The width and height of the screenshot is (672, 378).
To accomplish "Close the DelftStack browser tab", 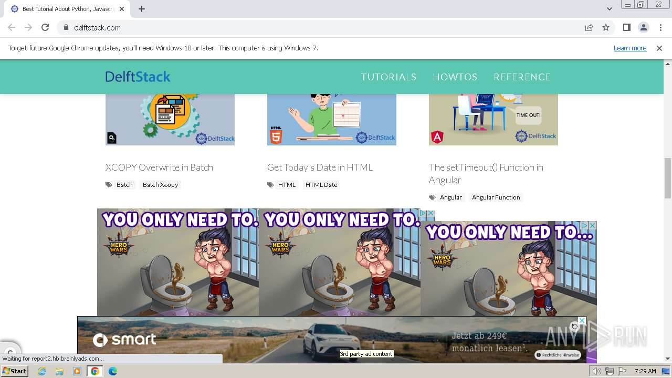I will [122, 9].
